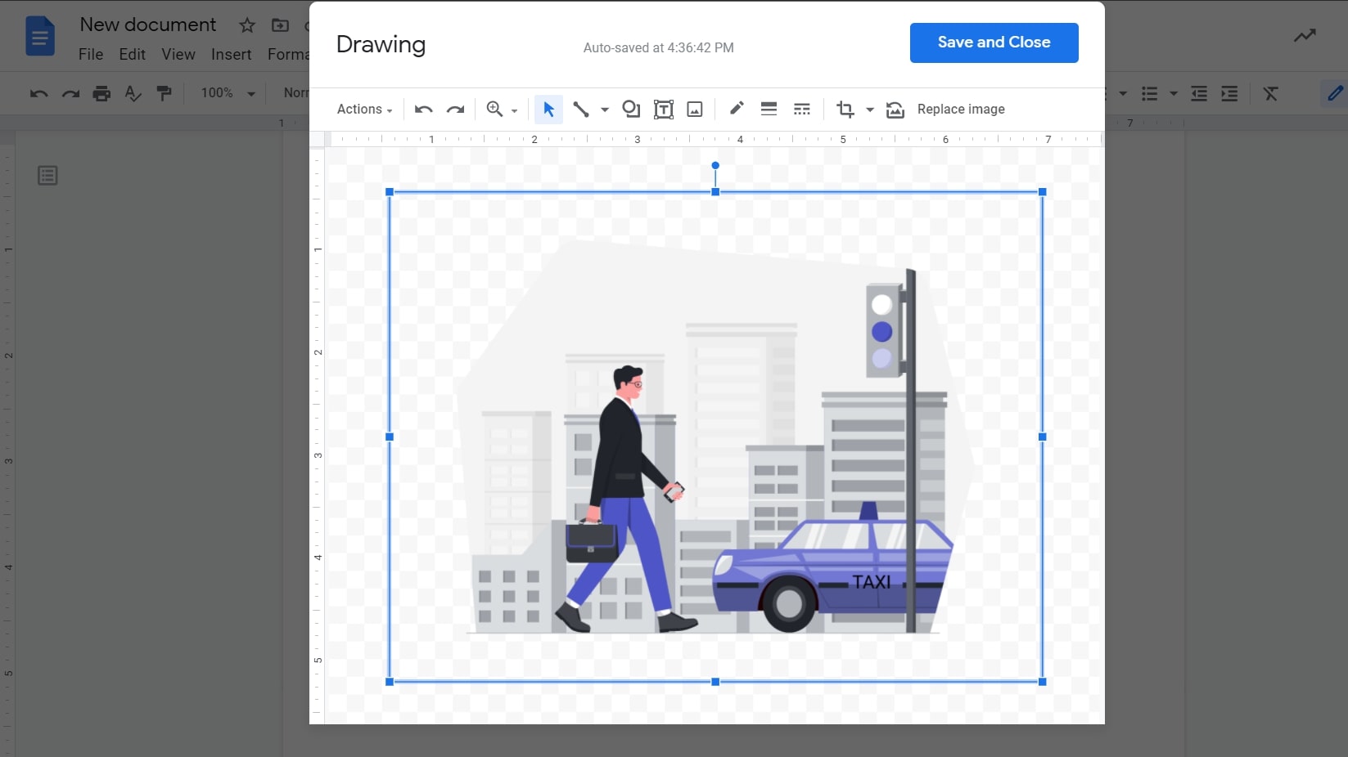The width and height of the screenshot is (1348, 757).
Task: Open the Format menu
Action: coord(287,54)
